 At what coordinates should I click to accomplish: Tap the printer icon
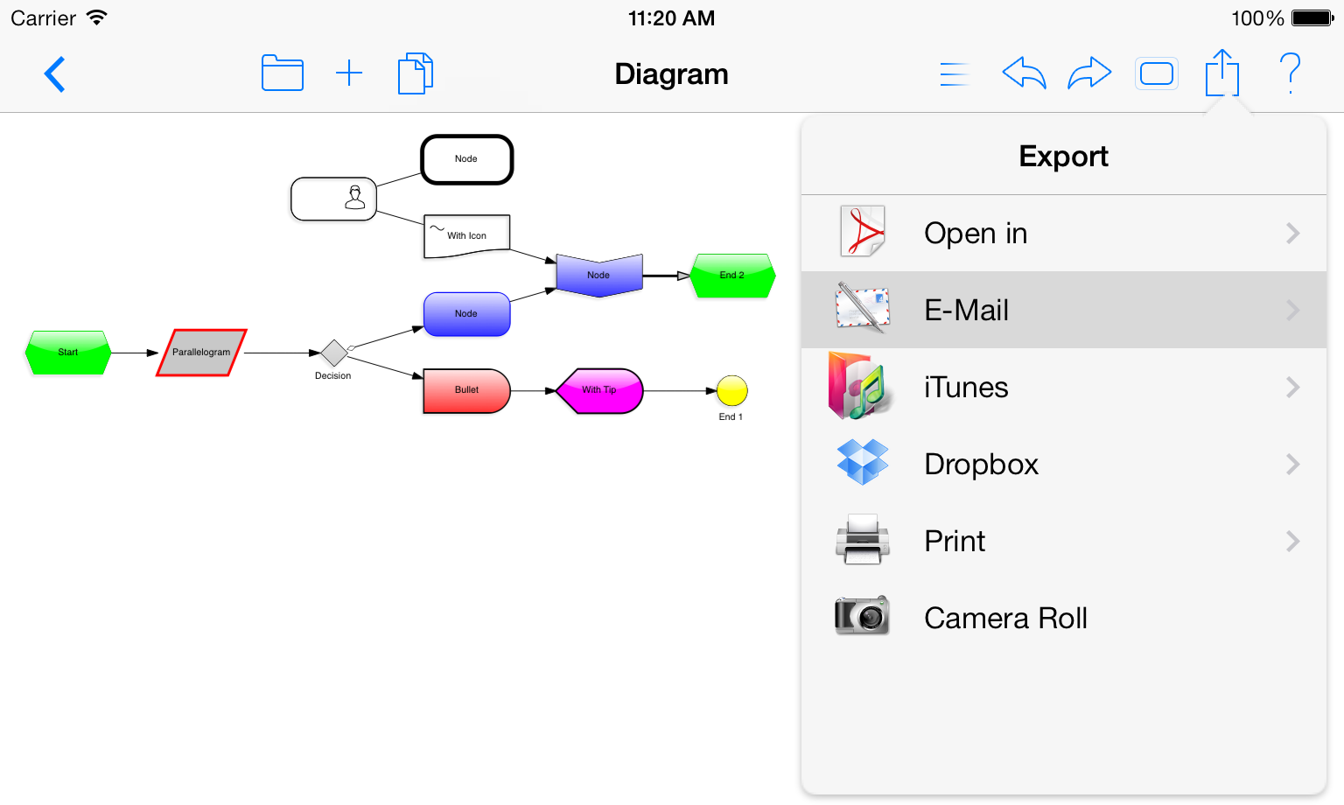click(x=863, y=539)
